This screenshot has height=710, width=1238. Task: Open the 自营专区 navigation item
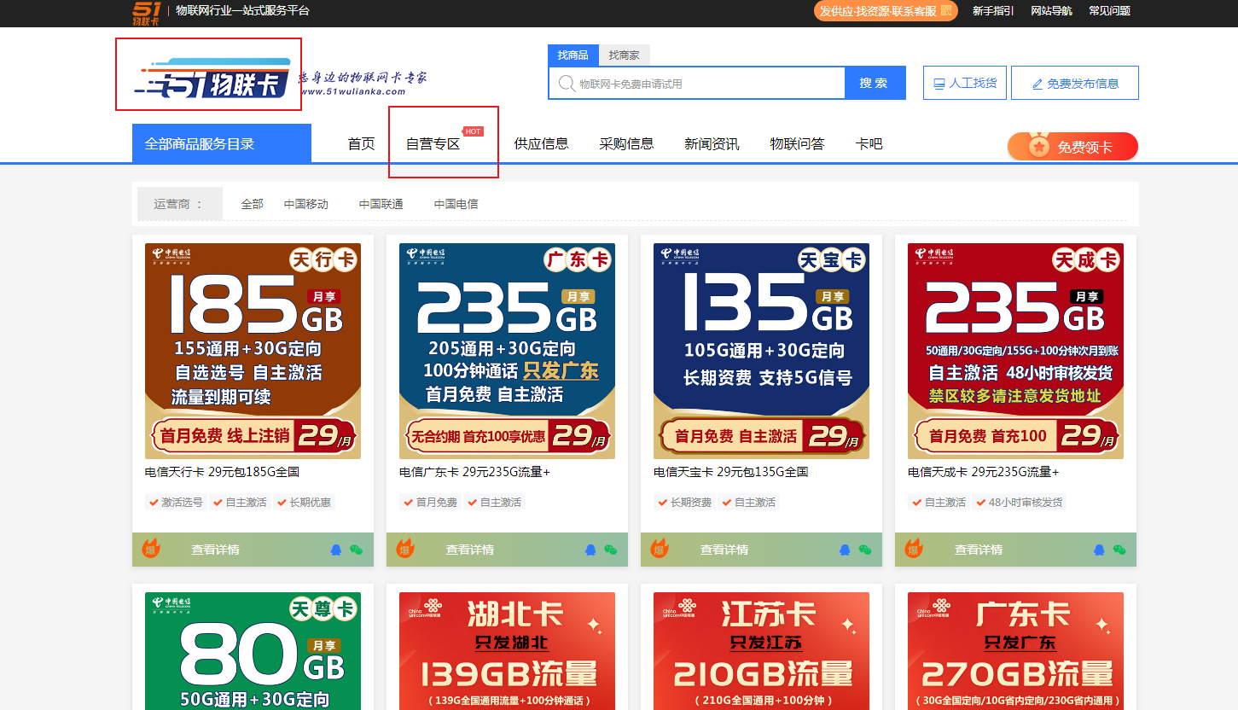(x=433, y=144)
